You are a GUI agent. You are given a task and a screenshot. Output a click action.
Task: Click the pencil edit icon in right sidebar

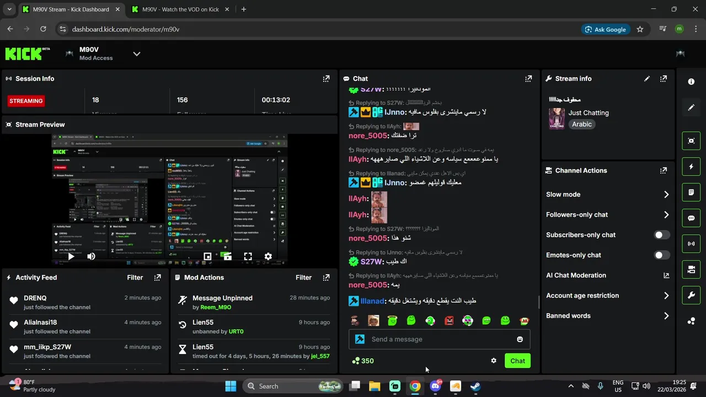pos(691,108)
